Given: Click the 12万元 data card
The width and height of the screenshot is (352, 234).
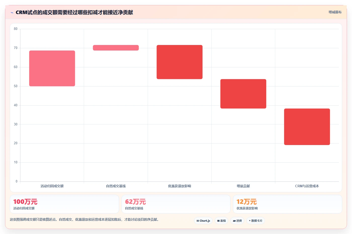Looking at the screenshot, I should point(287,204).
